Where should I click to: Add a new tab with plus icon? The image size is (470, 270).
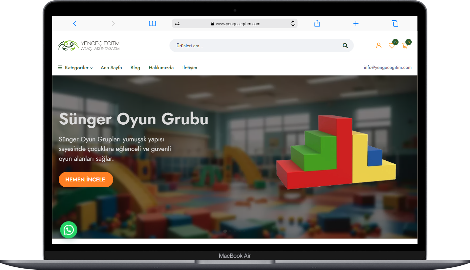tap(356, 24)
